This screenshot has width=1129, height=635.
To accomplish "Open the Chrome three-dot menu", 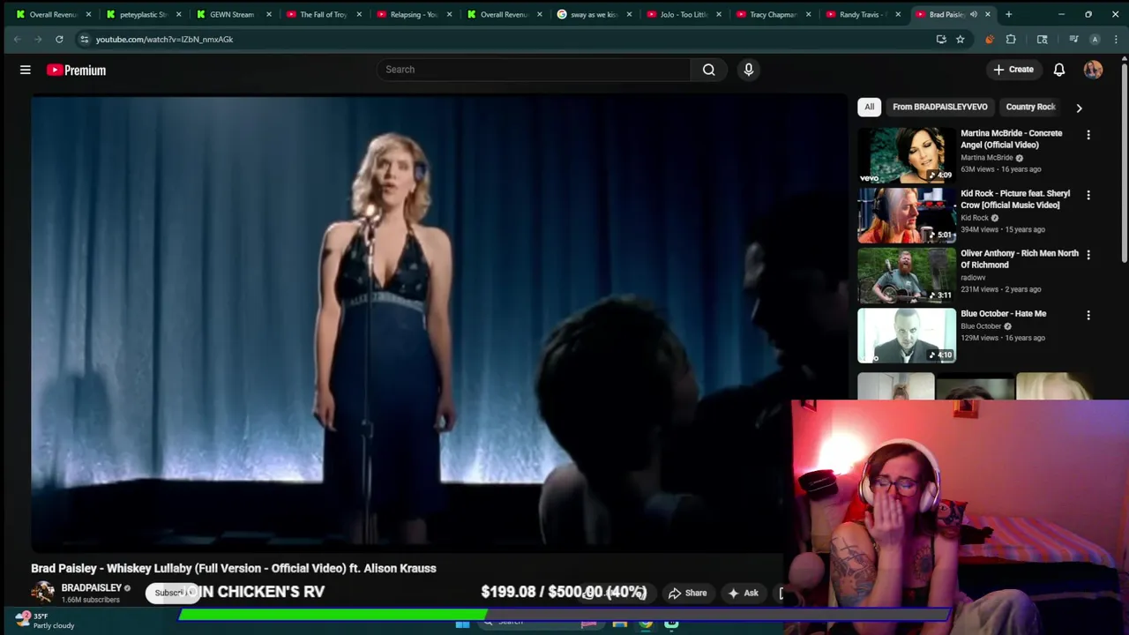I will pos(1116,39).
